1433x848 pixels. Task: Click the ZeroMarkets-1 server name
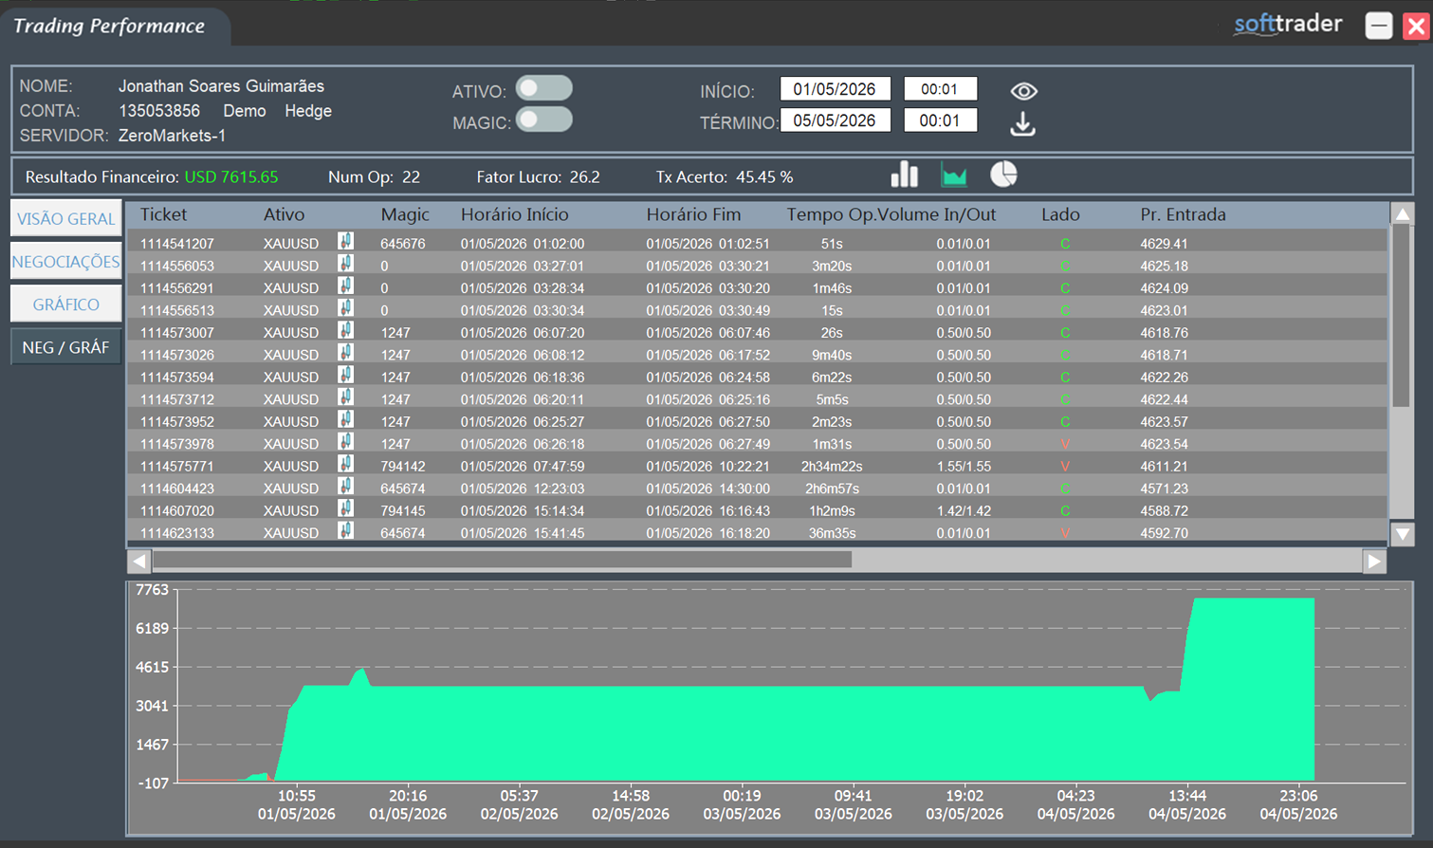coord(172,136)
